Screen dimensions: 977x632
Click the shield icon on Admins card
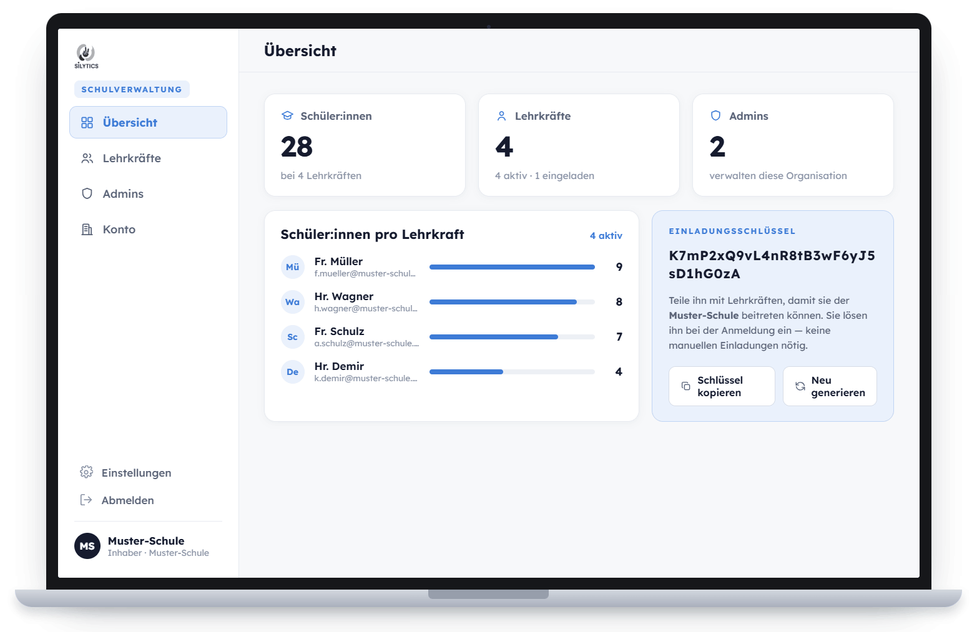[x=715, y=115]
